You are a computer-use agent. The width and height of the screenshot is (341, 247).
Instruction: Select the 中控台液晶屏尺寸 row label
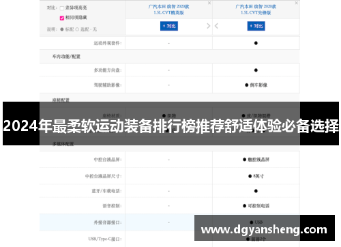coord(104,176)
